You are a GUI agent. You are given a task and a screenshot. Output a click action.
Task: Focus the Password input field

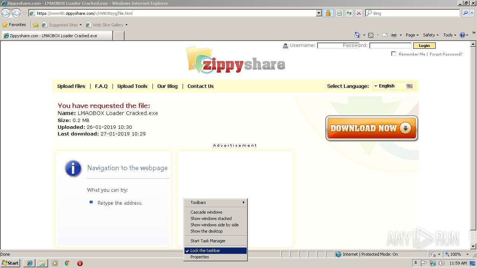[x=390, y=45]
